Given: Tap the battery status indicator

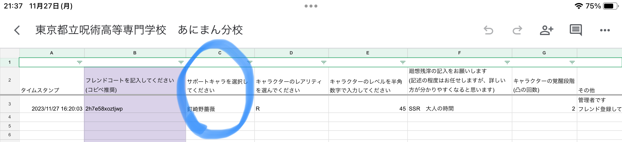Looking at the screenshot, I should click(611, 6).
